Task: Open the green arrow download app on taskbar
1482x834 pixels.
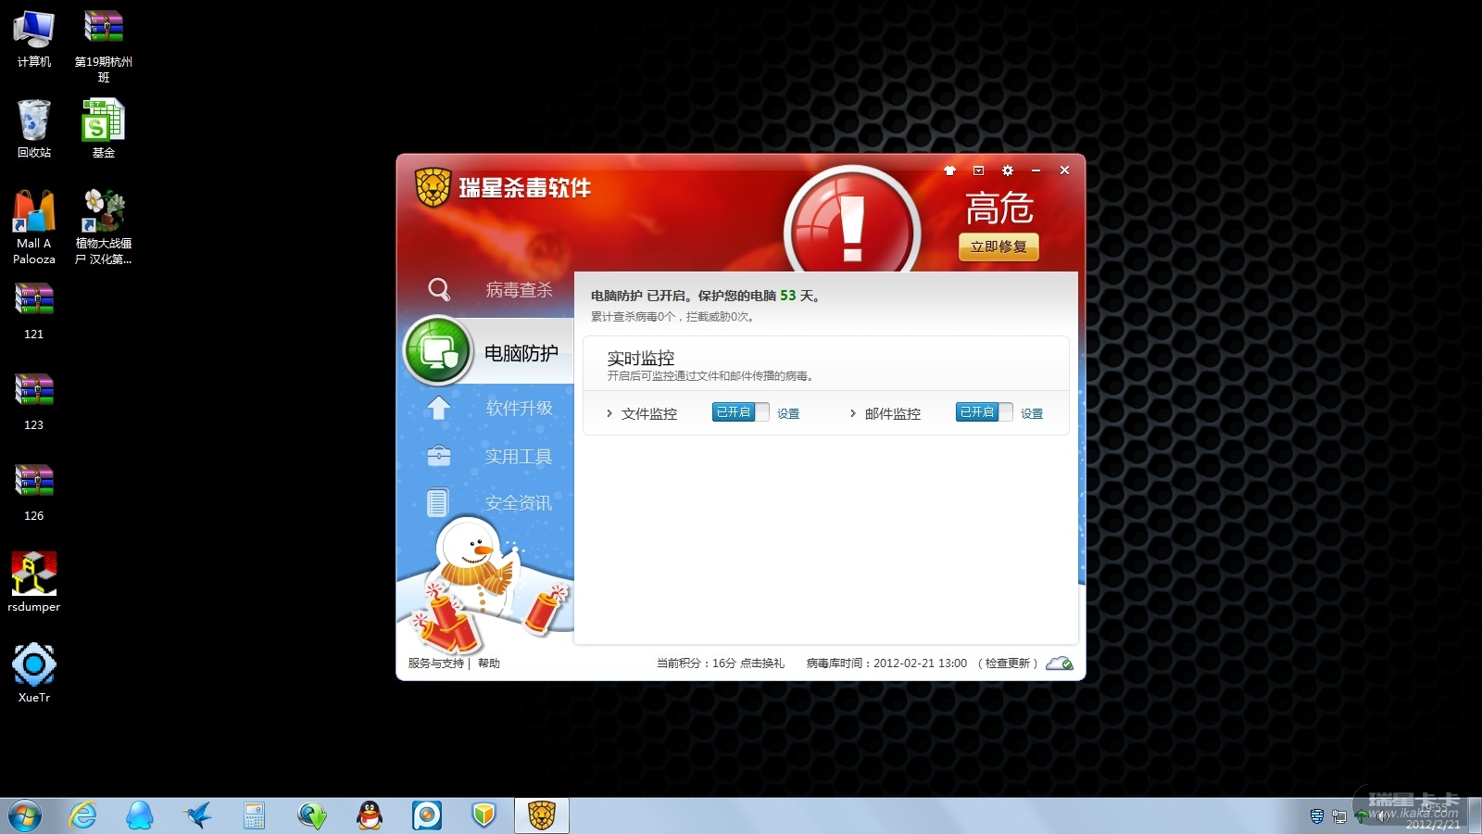Action: tap(312, 815)
